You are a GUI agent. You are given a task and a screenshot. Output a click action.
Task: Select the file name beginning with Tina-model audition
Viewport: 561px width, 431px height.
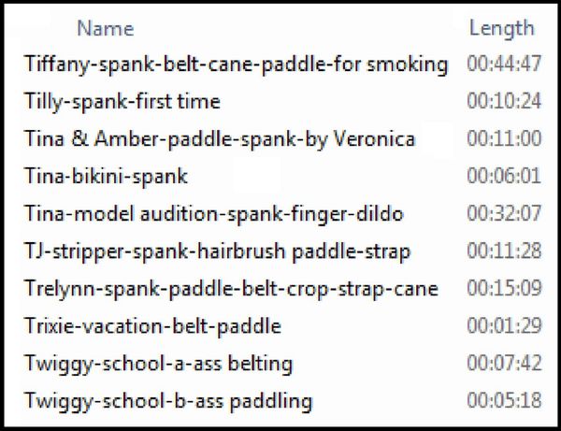(x=213, y=214)
